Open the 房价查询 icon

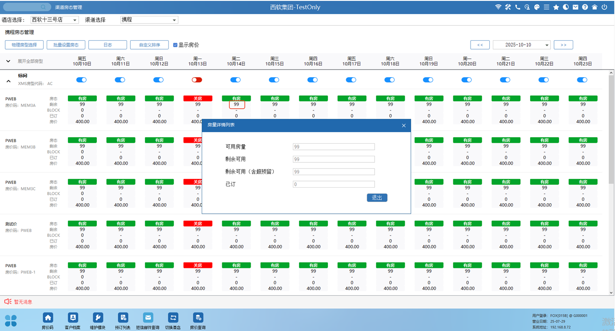(198, 318)
